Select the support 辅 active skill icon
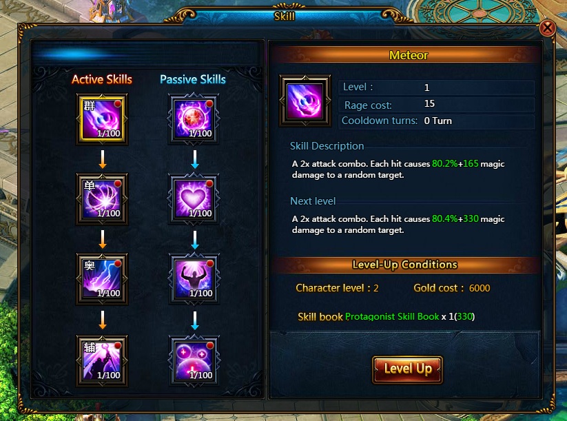567x421 pixels. click(x=102, y=361)
